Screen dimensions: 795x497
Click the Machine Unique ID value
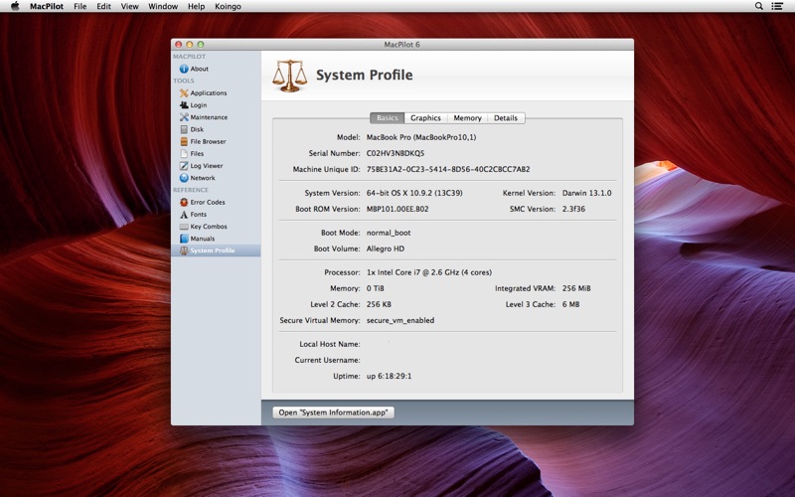point(448,169)
